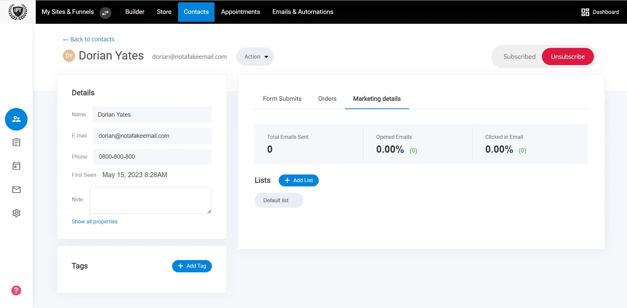Click the Default list chip

[x=279, y=201]
